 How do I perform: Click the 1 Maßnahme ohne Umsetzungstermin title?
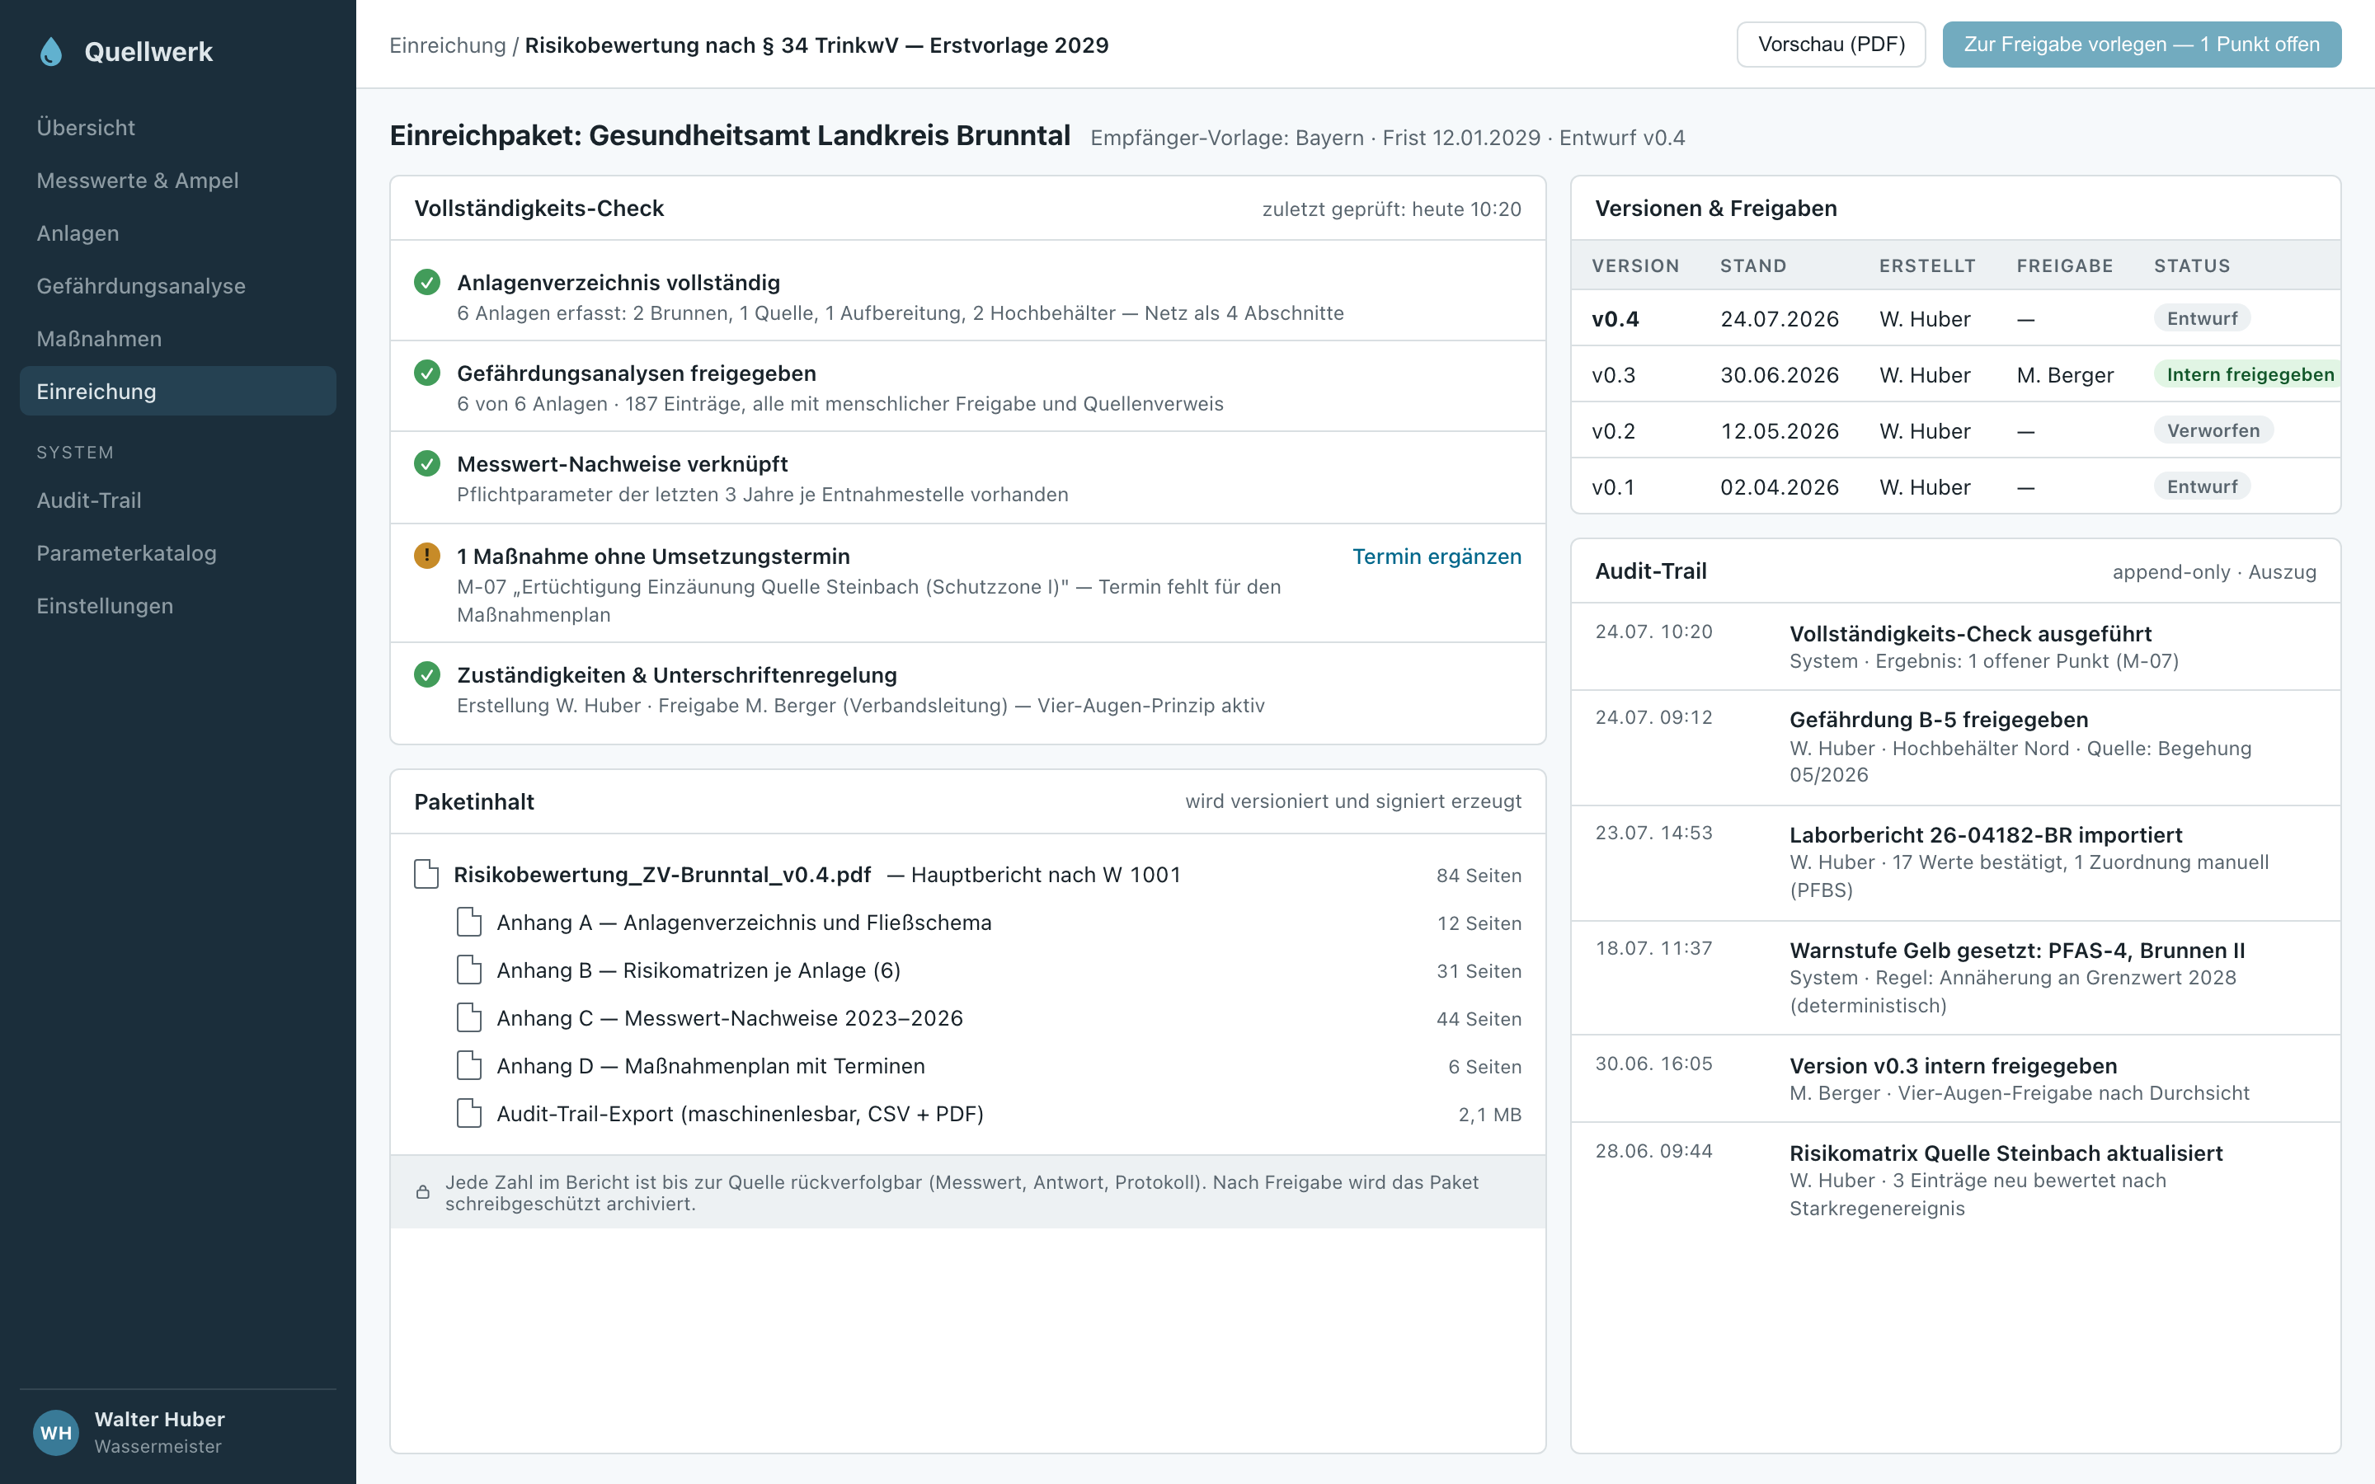[654, 556]
